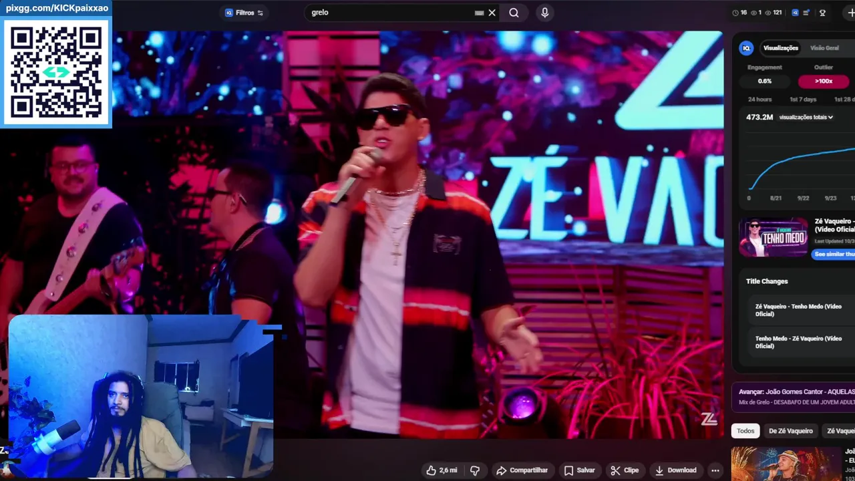Click the Compartilhar share button
855x481 pixels.
[522, 470]
